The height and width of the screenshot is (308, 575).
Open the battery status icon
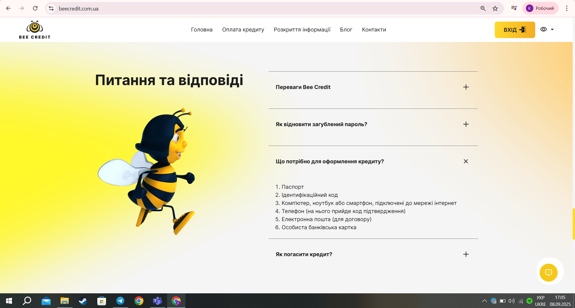pyautogui.click(x=503, y=301)
